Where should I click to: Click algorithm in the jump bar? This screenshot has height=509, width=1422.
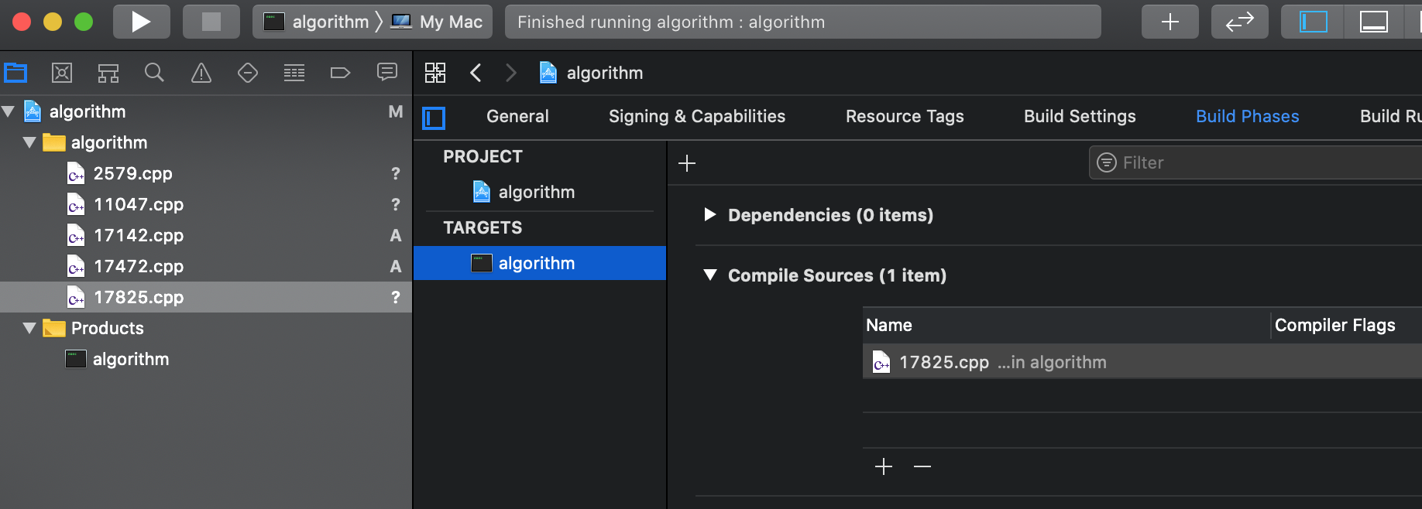point(592,73)
